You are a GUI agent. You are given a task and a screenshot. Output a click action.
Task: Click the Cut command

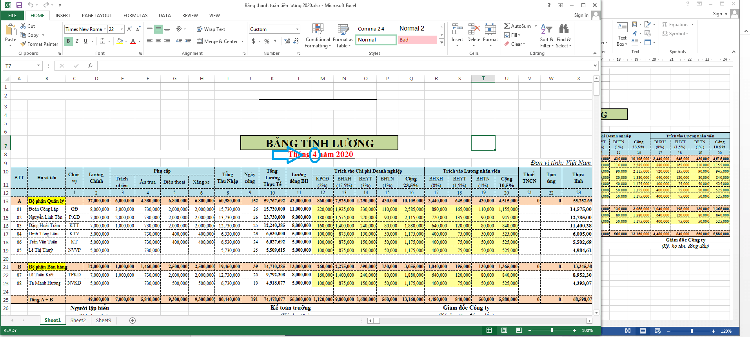pyautogui.click(x=27, y=26)
